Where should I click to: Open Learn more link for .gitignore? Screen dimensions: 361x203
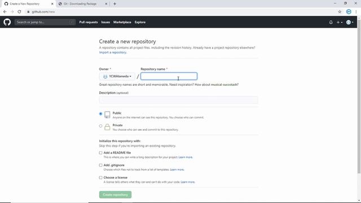pyautogui.click(x=177, y=170)
